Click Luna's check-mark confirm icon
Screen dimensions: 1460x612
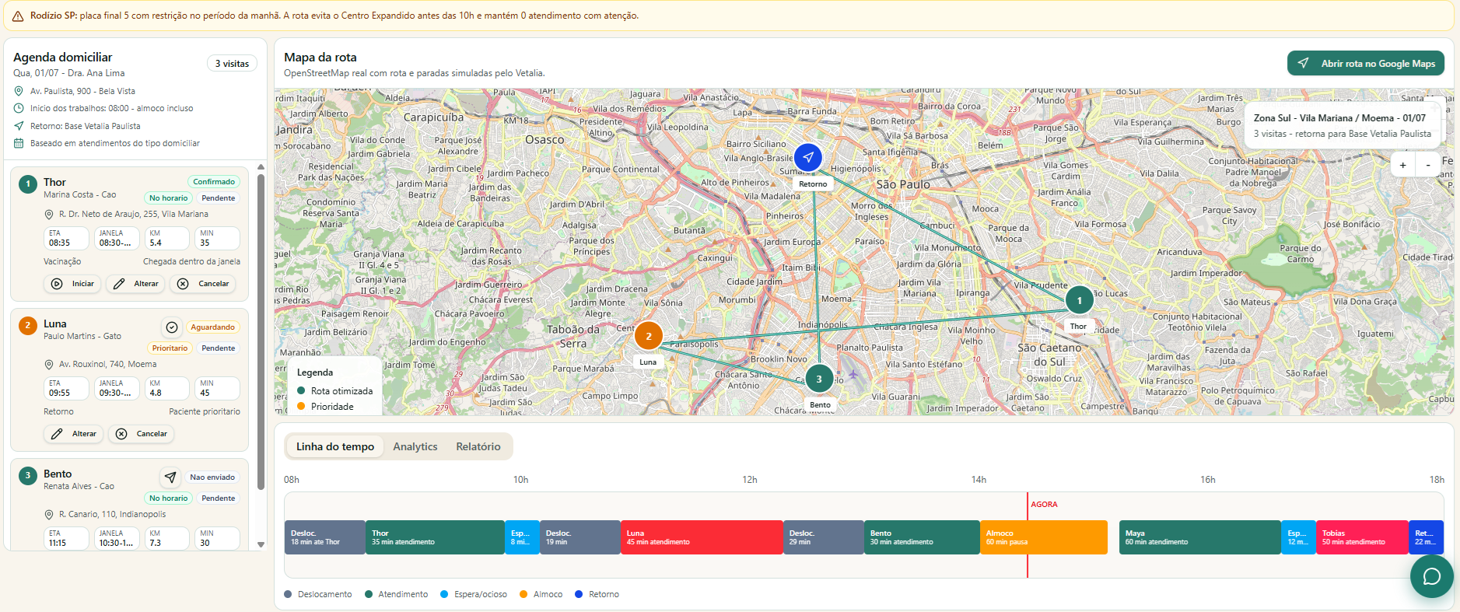(x=172, y=327)
